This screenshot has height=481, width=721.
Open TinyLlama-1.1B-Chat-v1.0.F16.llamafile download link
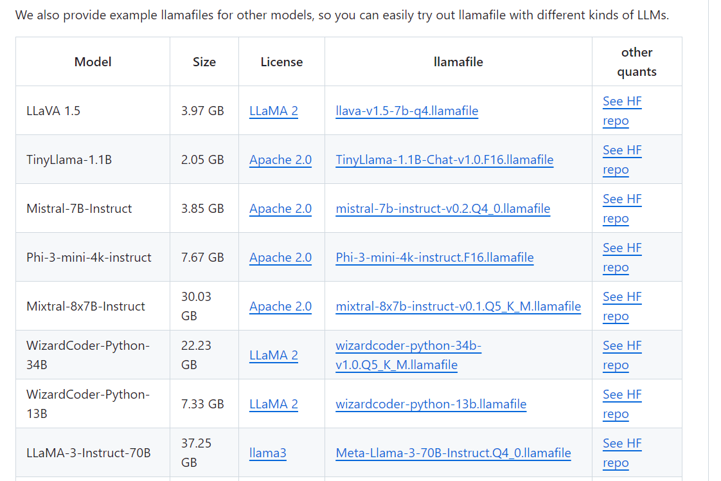(444, 159)
